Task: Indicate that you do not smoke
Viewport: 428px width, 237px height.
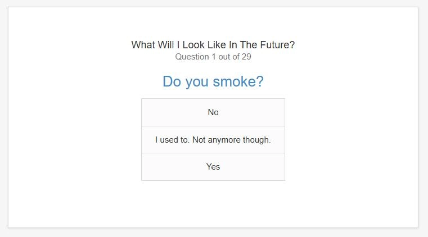Action: (x=213, y=112)
